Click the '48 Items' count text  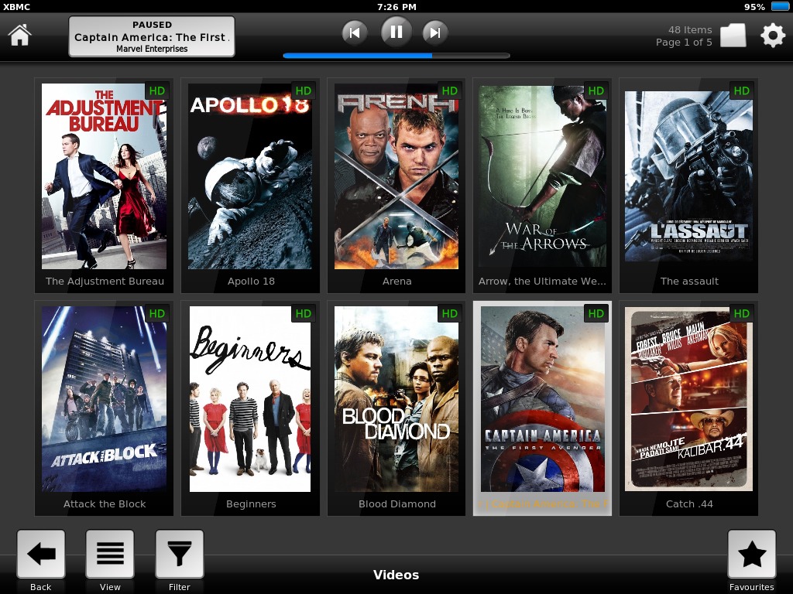[x=690, y=30]
